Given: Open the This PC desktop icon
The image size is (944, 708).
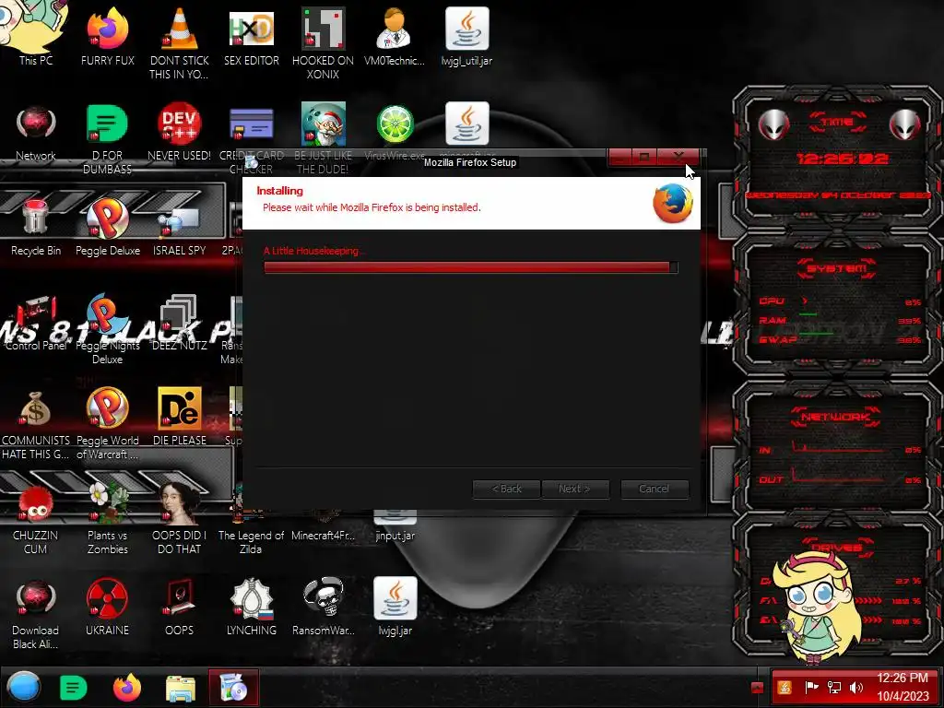Looking at the screenshot, I should (x=36, y=33).
